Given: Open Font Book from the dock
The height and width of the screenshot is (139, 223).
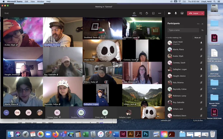Looking at the screenshot, I should pyautogui.click(x=93, y=134).
